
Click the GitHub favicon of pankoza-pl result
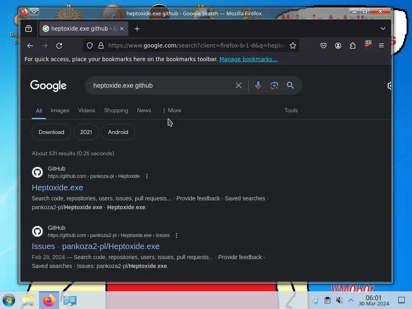[x=37, y=172]
